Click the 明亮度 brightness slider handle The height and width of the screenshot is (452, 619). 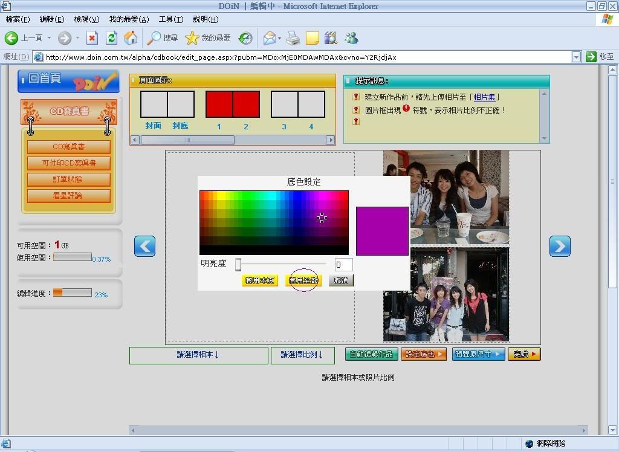click(x=238, y=264)
